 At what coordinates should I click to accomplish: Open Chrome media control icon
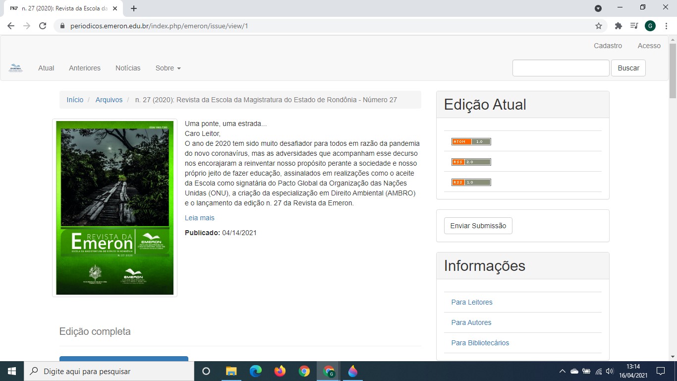(x=634, y=26)
